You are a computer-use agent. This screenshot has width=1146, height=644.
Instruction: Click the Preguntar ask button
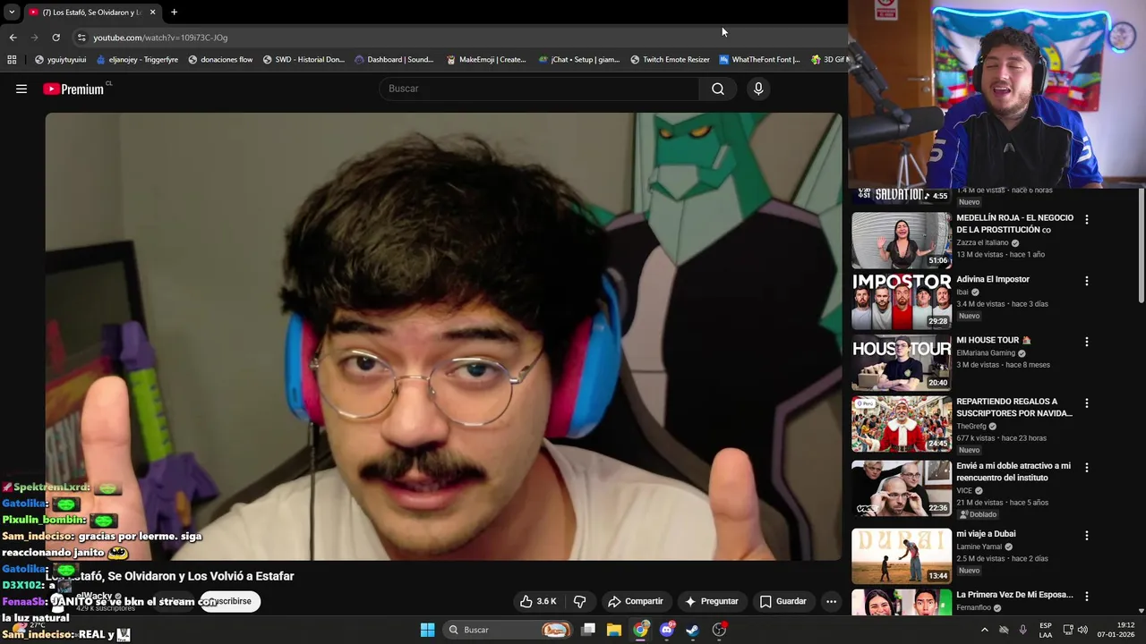(x=711, y=601)
